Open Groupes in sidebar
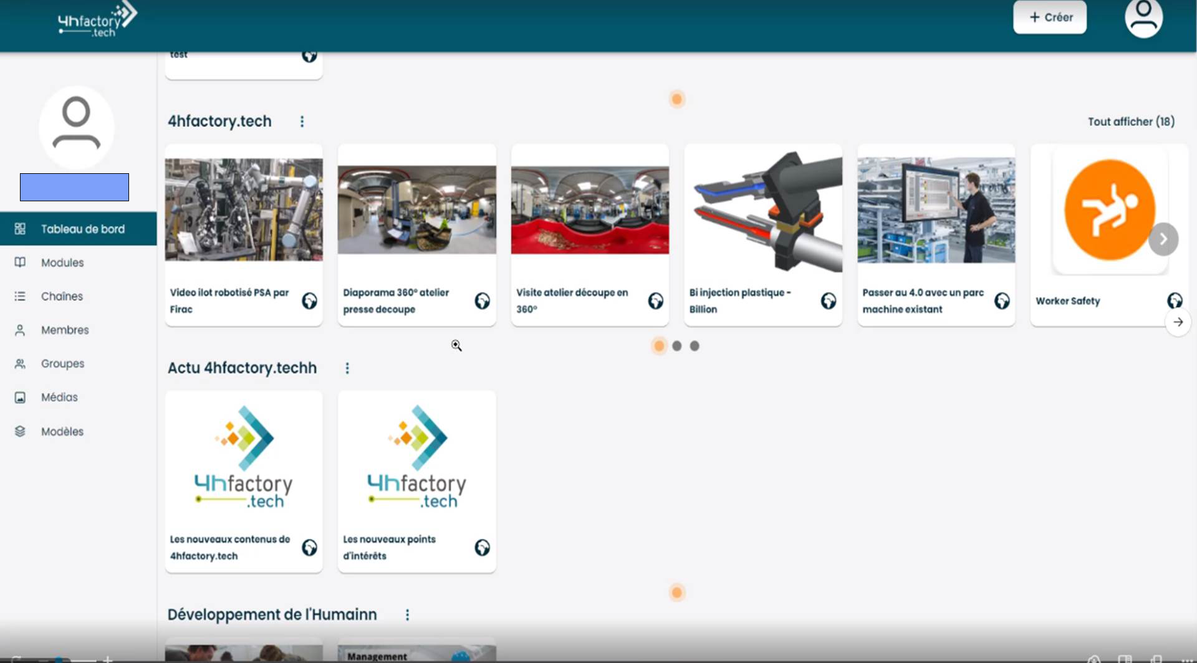1197x663 pixels. (x=62, y=363)
